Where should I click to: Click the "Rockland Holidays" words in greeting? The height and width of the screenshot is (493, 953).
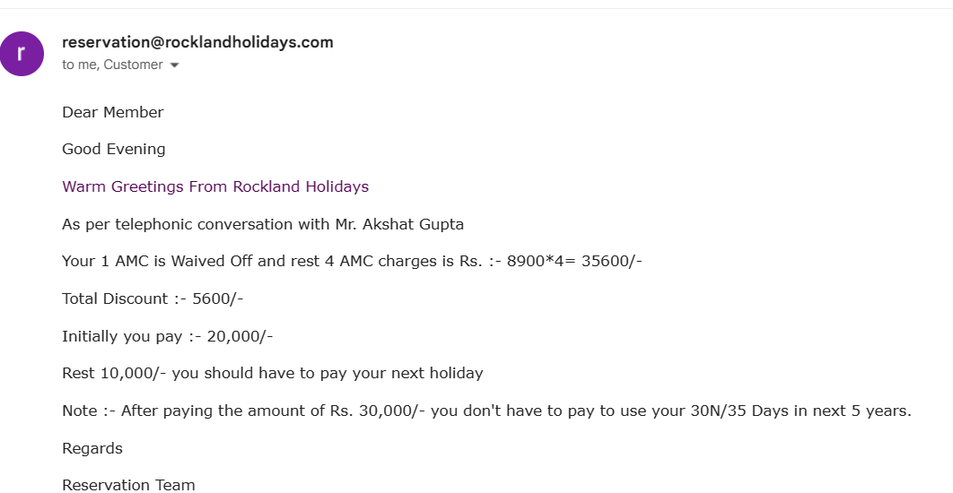click(x=301, y=186)
